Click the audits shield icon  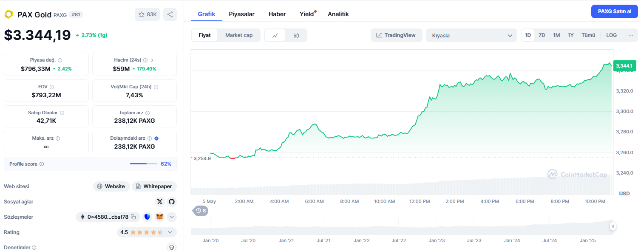(x=172, y=247)
